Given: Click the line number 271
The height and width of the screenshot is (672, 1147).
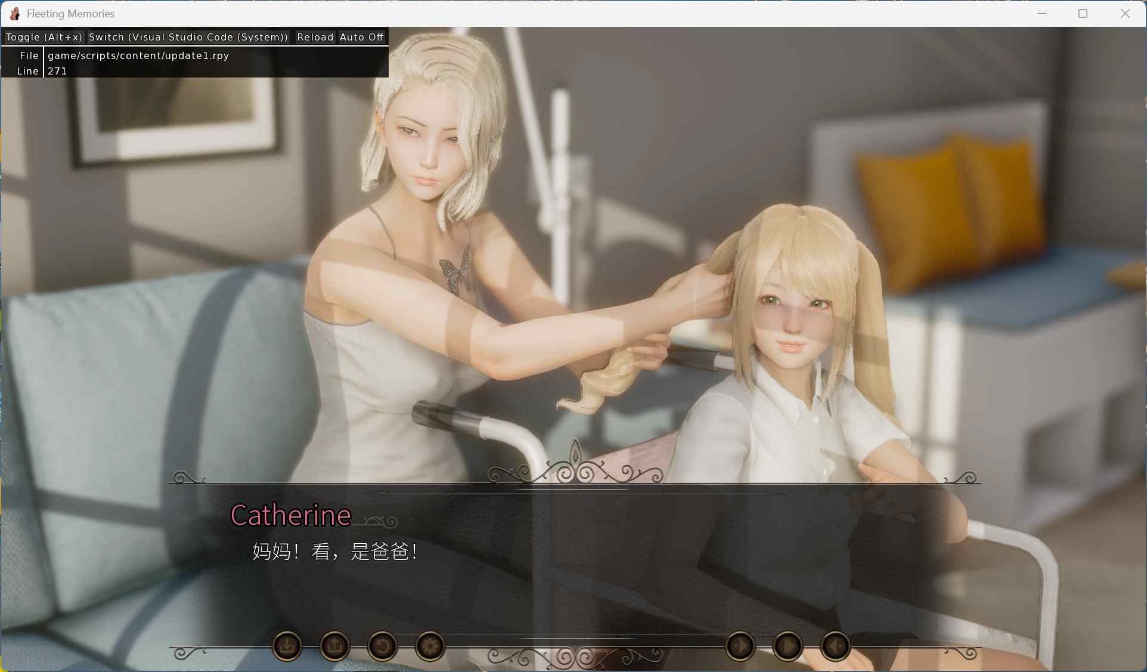Looking at the screenshot, I should tap(57, 71).
